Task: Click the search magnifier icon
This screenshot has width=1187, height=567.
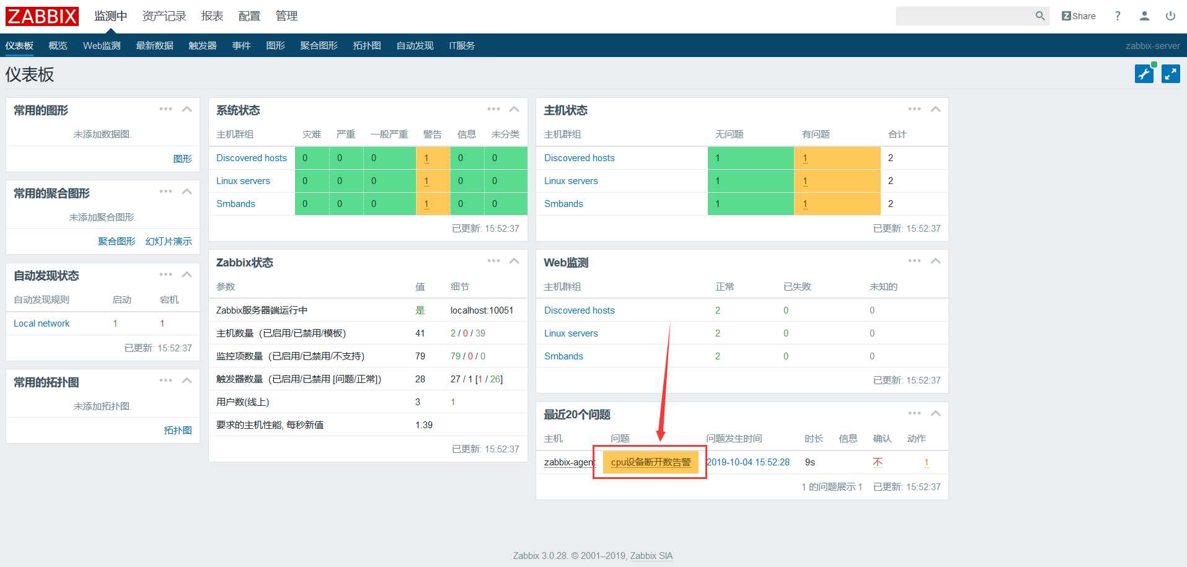Action: point(1040,16)
